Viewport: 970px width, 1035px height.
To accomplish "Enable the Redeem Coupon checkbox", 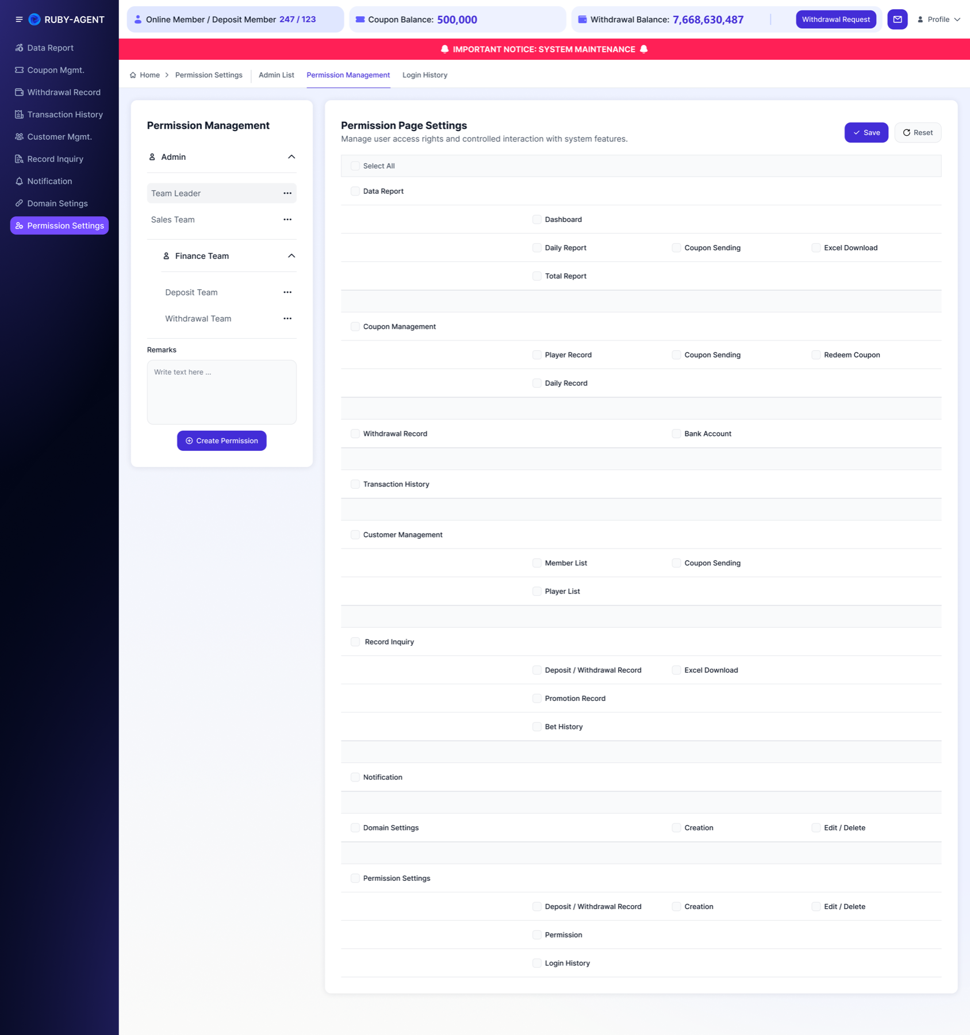I will [x=816, y=355].
